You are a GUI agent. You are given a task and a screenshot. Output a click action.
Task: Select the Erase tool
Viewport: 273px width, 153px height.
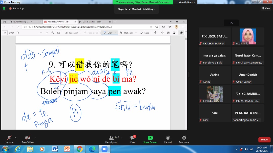coord(145,33)
